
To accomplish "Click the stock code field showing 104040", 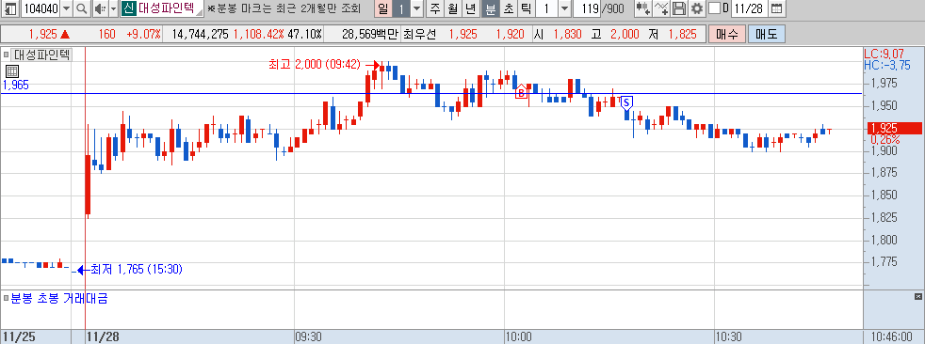I will coord(41,8).
